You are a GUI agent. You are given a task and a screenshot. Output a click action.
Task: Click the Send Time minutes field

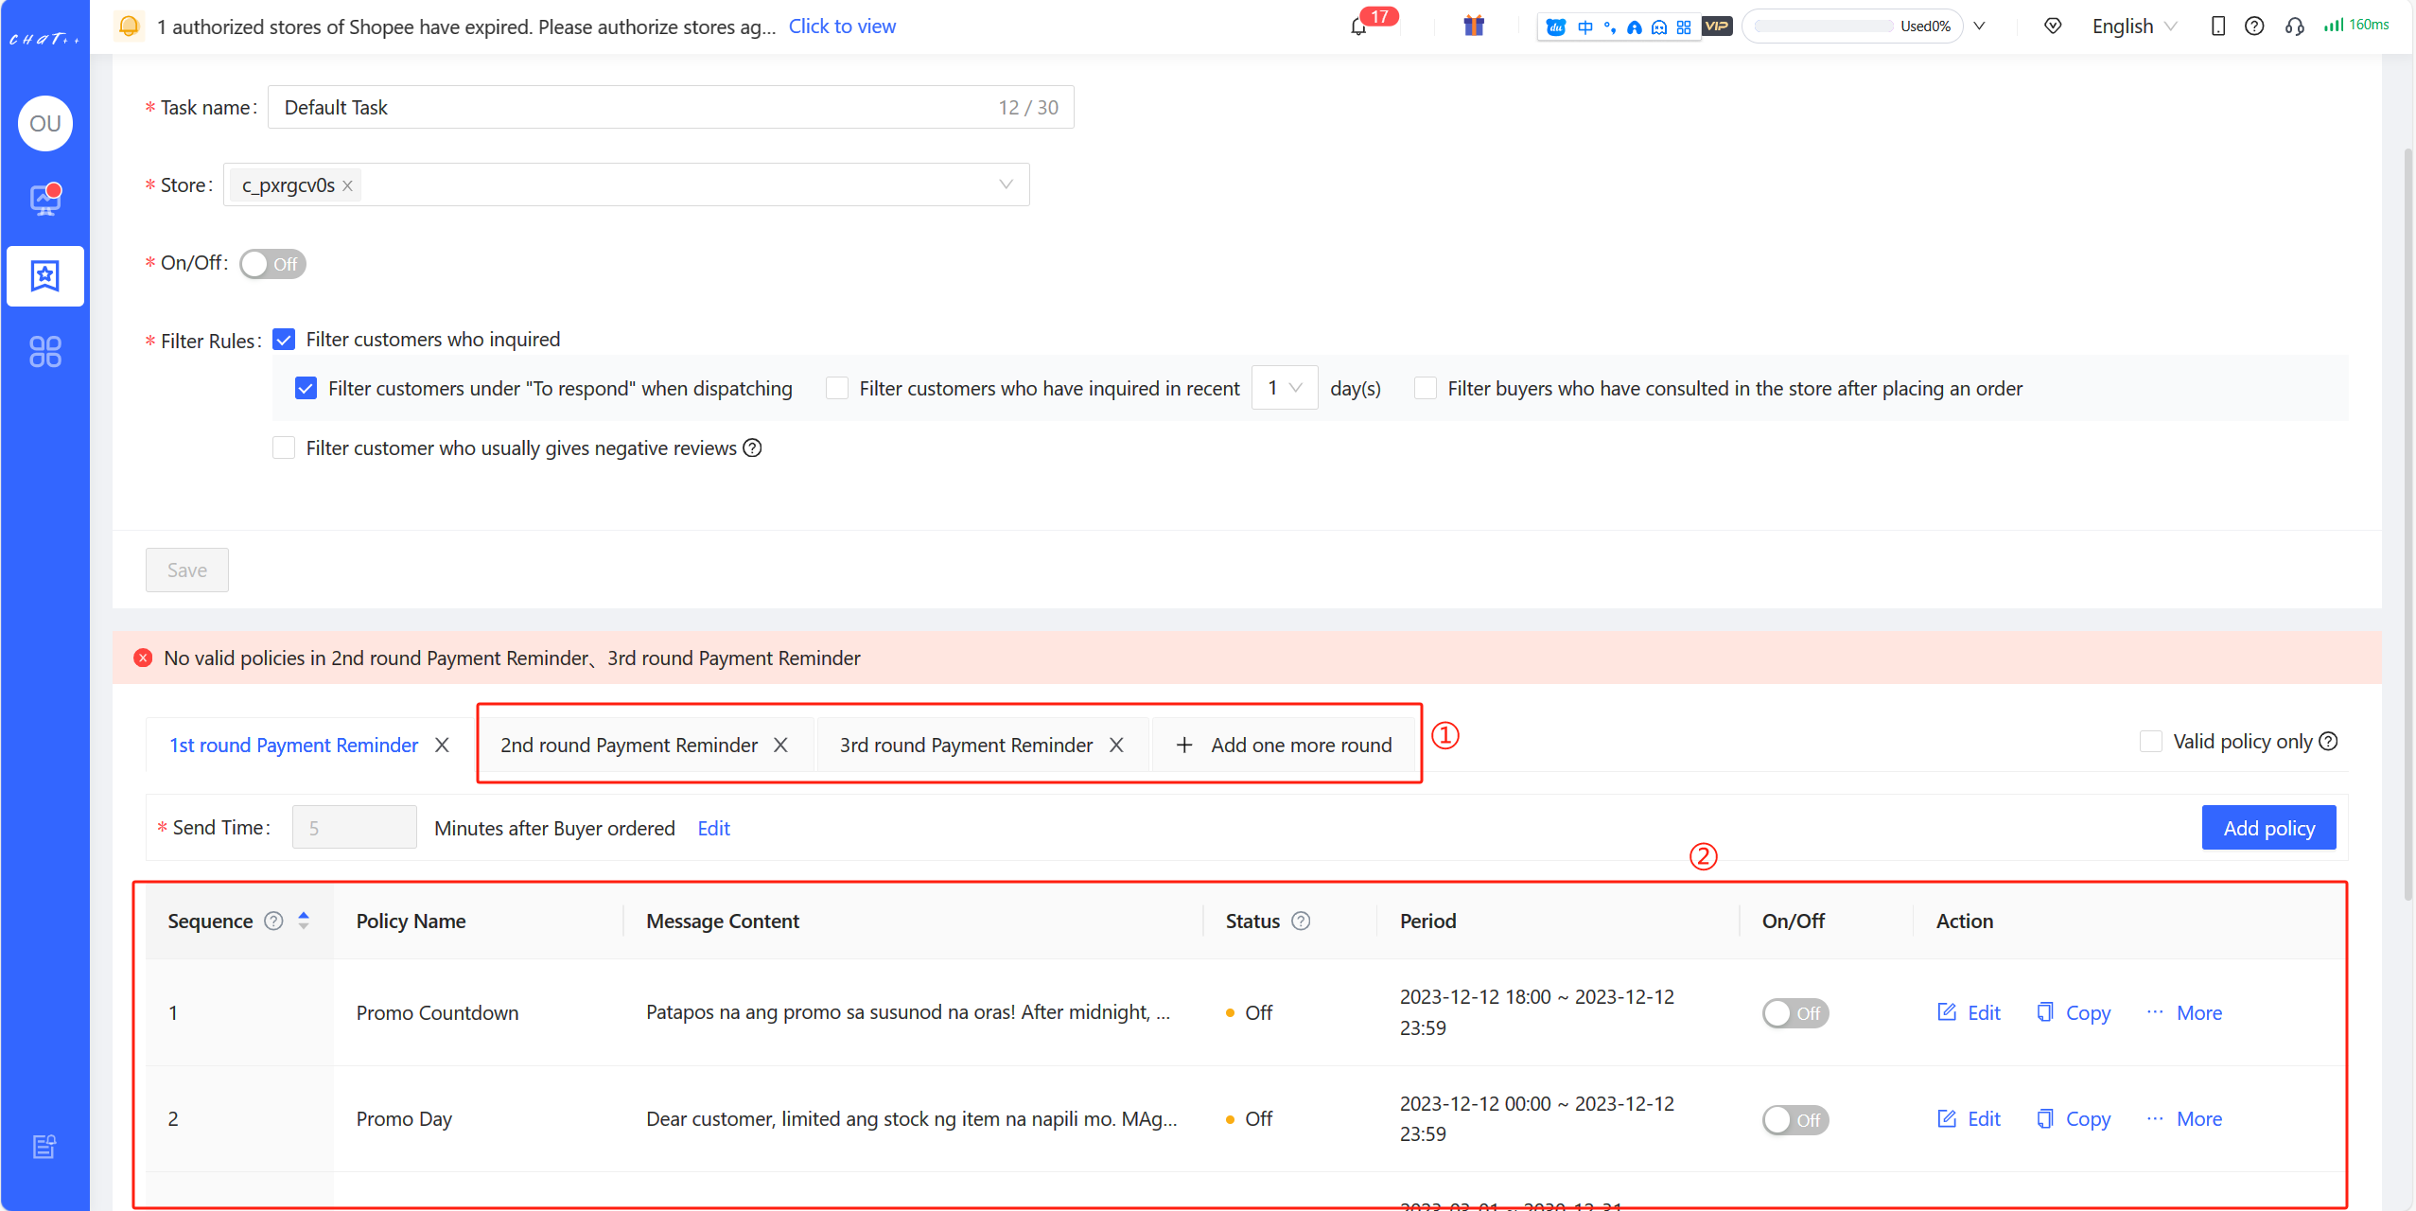pos(354,828)
